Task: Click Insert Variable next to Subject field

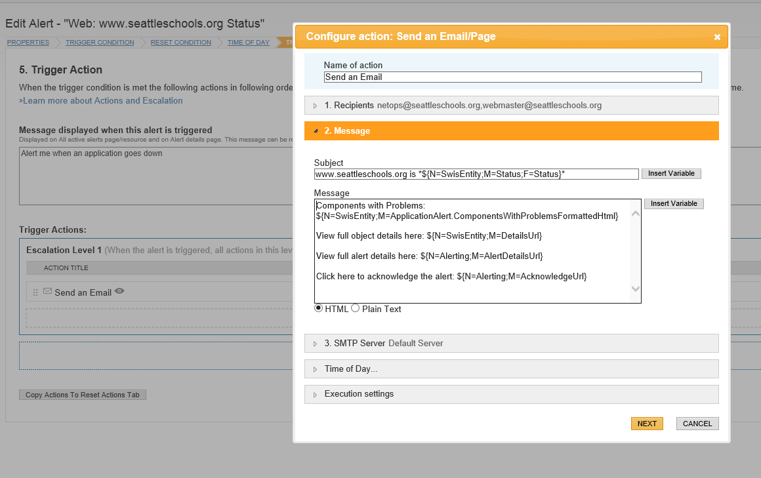Action: click(x=671, y=174)
